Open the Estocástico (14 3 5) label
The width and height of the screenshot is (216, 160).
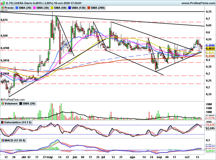pyautogui.click(x=18, y=122)
